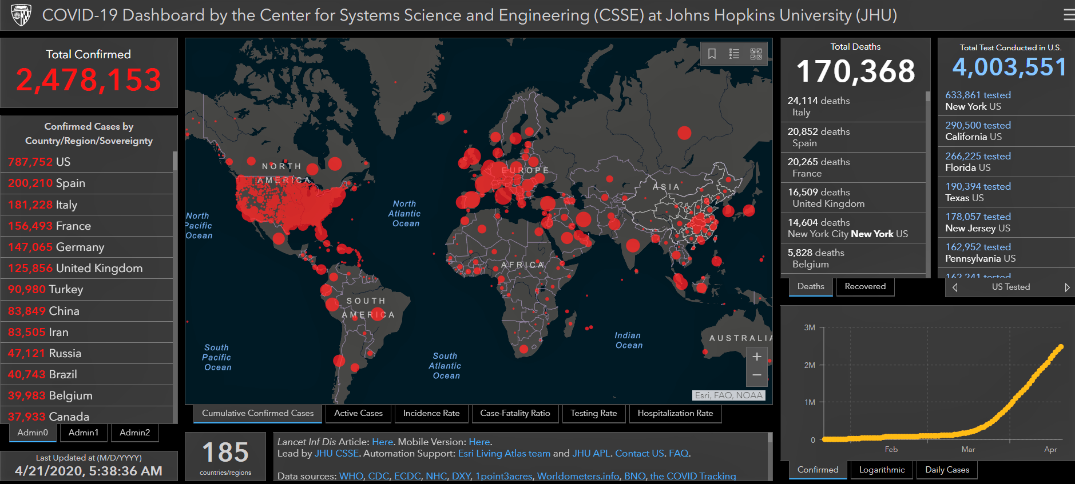
Task: Select 290,500 tested California entry
Action: (1006, 131)
